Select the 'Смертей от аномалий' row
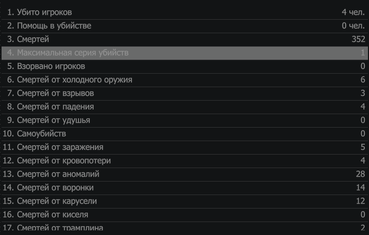The width and height of the screenshot is (369, 235). point(184,174)
